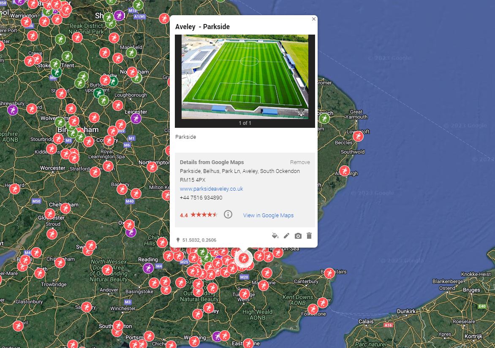This screenshot has height=348, width=495.
Task: Click the Parkside description text
Action: click(186, 137)
